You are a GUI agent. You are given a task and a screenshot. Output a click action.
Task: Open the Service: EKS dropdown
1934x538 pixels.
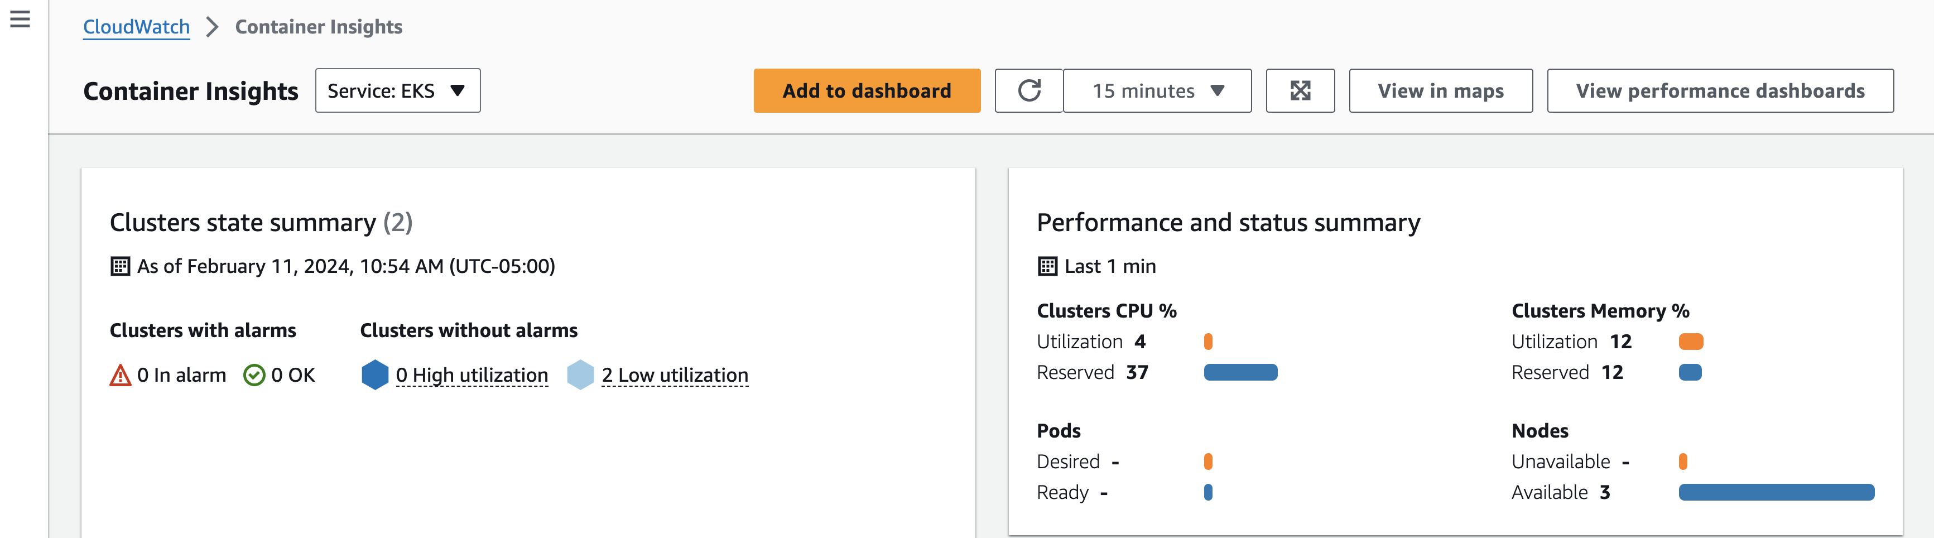pyautogui.click(x=398, y=91)
